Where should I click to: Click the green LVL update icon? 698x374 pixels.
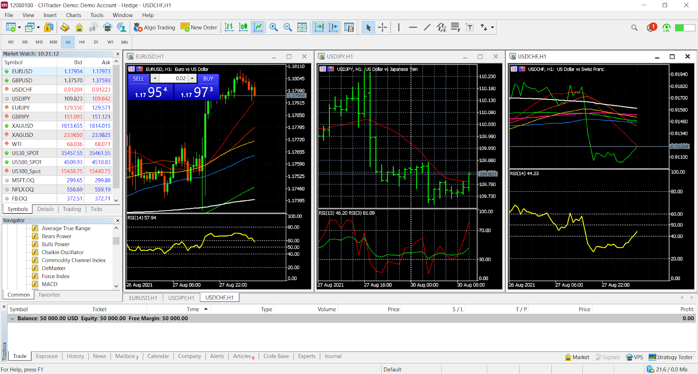click(666, 27)
